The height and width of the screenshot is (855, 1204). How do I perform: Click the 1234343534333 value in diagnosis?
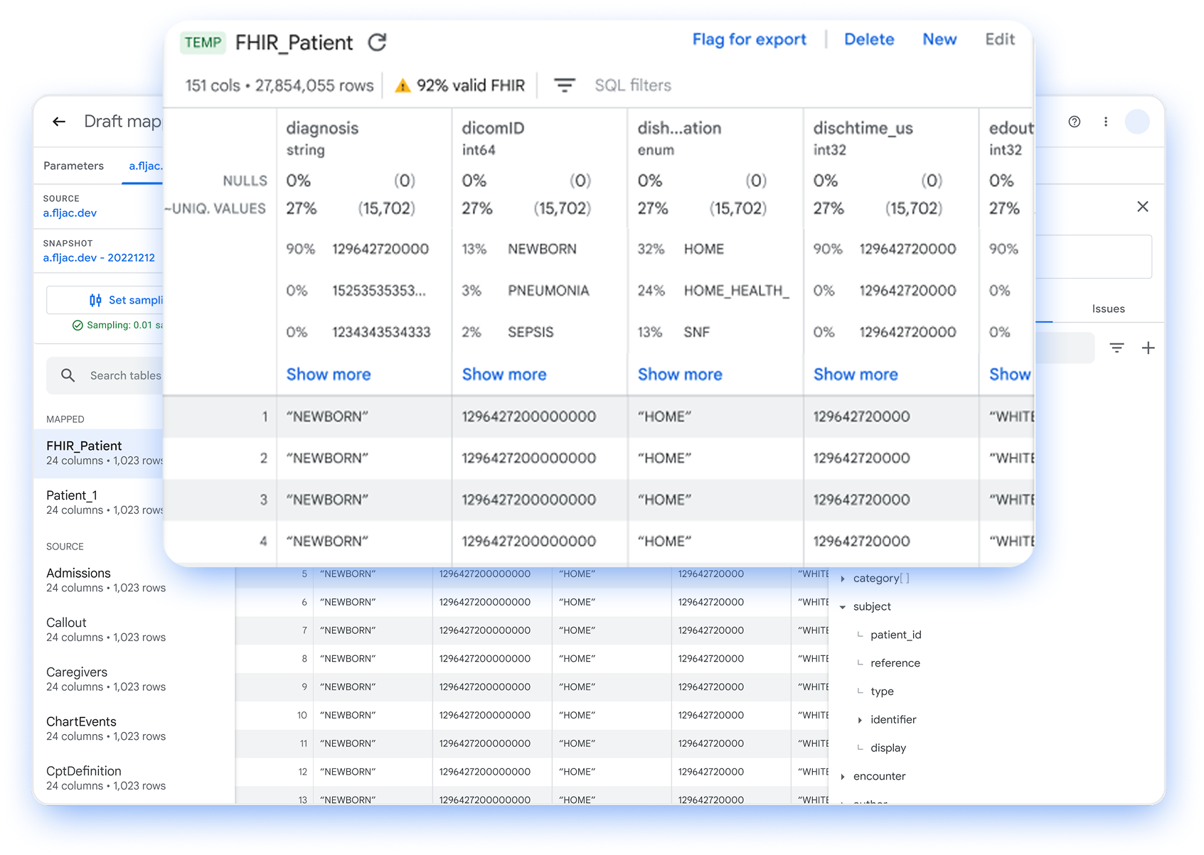tap(381, 332)
